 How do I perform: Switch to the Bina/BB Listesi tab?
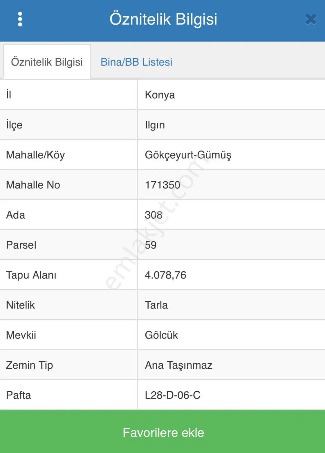click(x=136, y=62)
